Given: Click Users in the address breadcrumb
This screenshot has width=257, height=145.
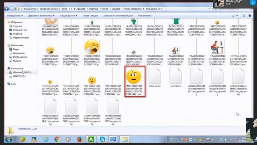Looking at the screenshot, I should point(64,9).
